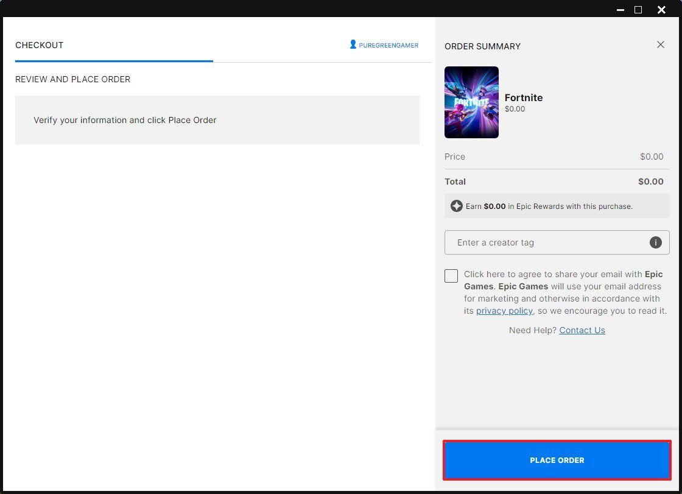This screenshot has height=494, width=682.
Task: Click the Epic Rewards star icon
Action: pyautogui.click(x=456, y=206)
